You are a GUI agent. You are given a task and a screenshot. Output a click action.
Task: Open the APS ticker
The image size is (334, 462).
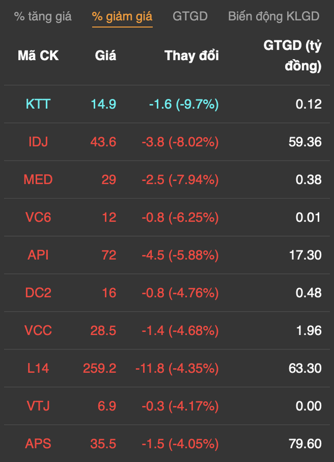[38, 444]
